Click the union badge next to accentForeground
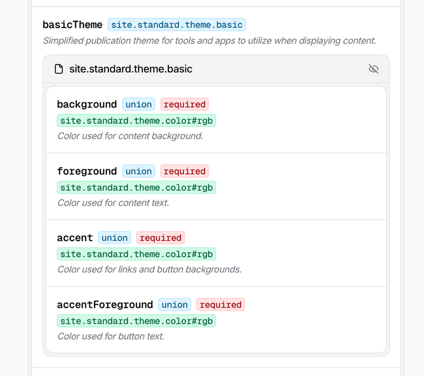This screenshot has width=424, height=376. click(174, 305)
